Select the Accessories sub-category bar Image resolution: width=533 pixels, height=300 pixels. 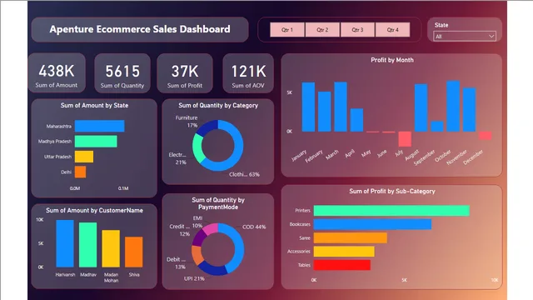[344, 252]
